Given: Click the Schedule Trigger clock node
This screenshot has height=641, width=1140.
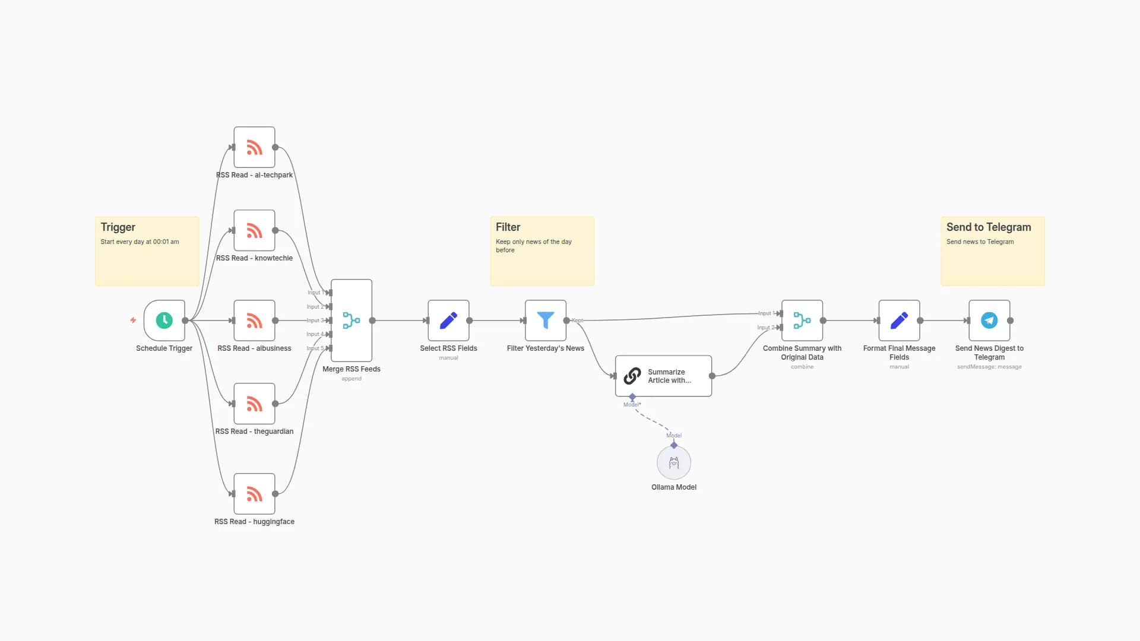Looking at the screenshot, I should click(164, 320).
